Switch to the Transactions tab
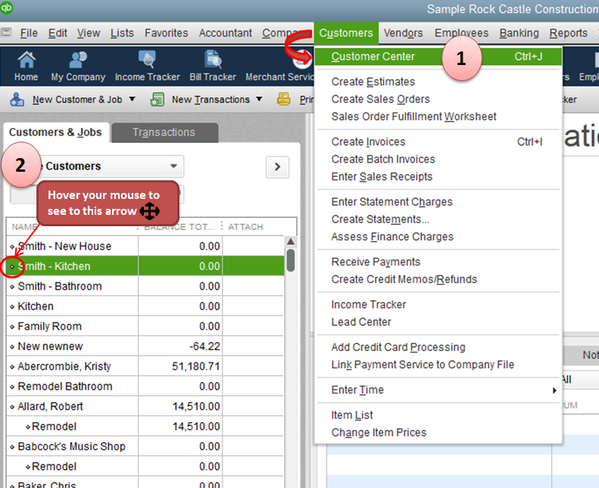This screenshot has width=599, height=488. [164, 132]
